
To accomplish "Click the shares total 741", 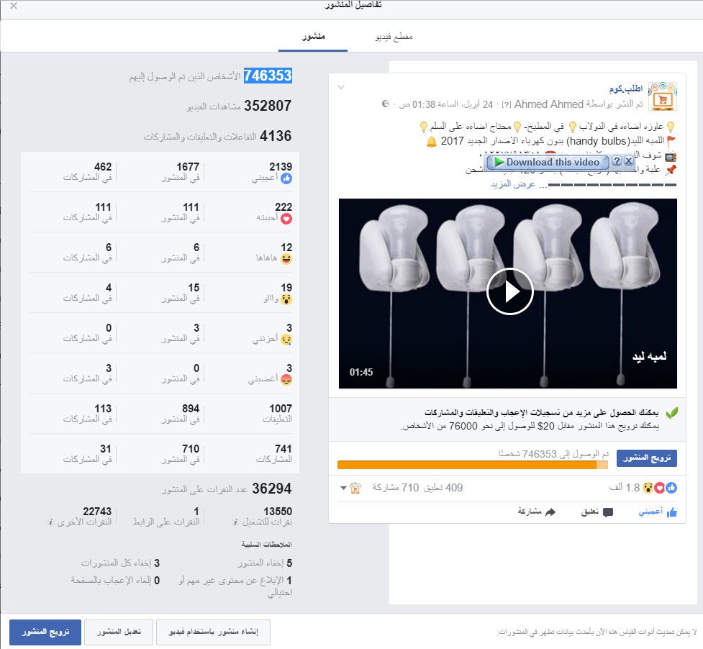I will pos(284,449).
